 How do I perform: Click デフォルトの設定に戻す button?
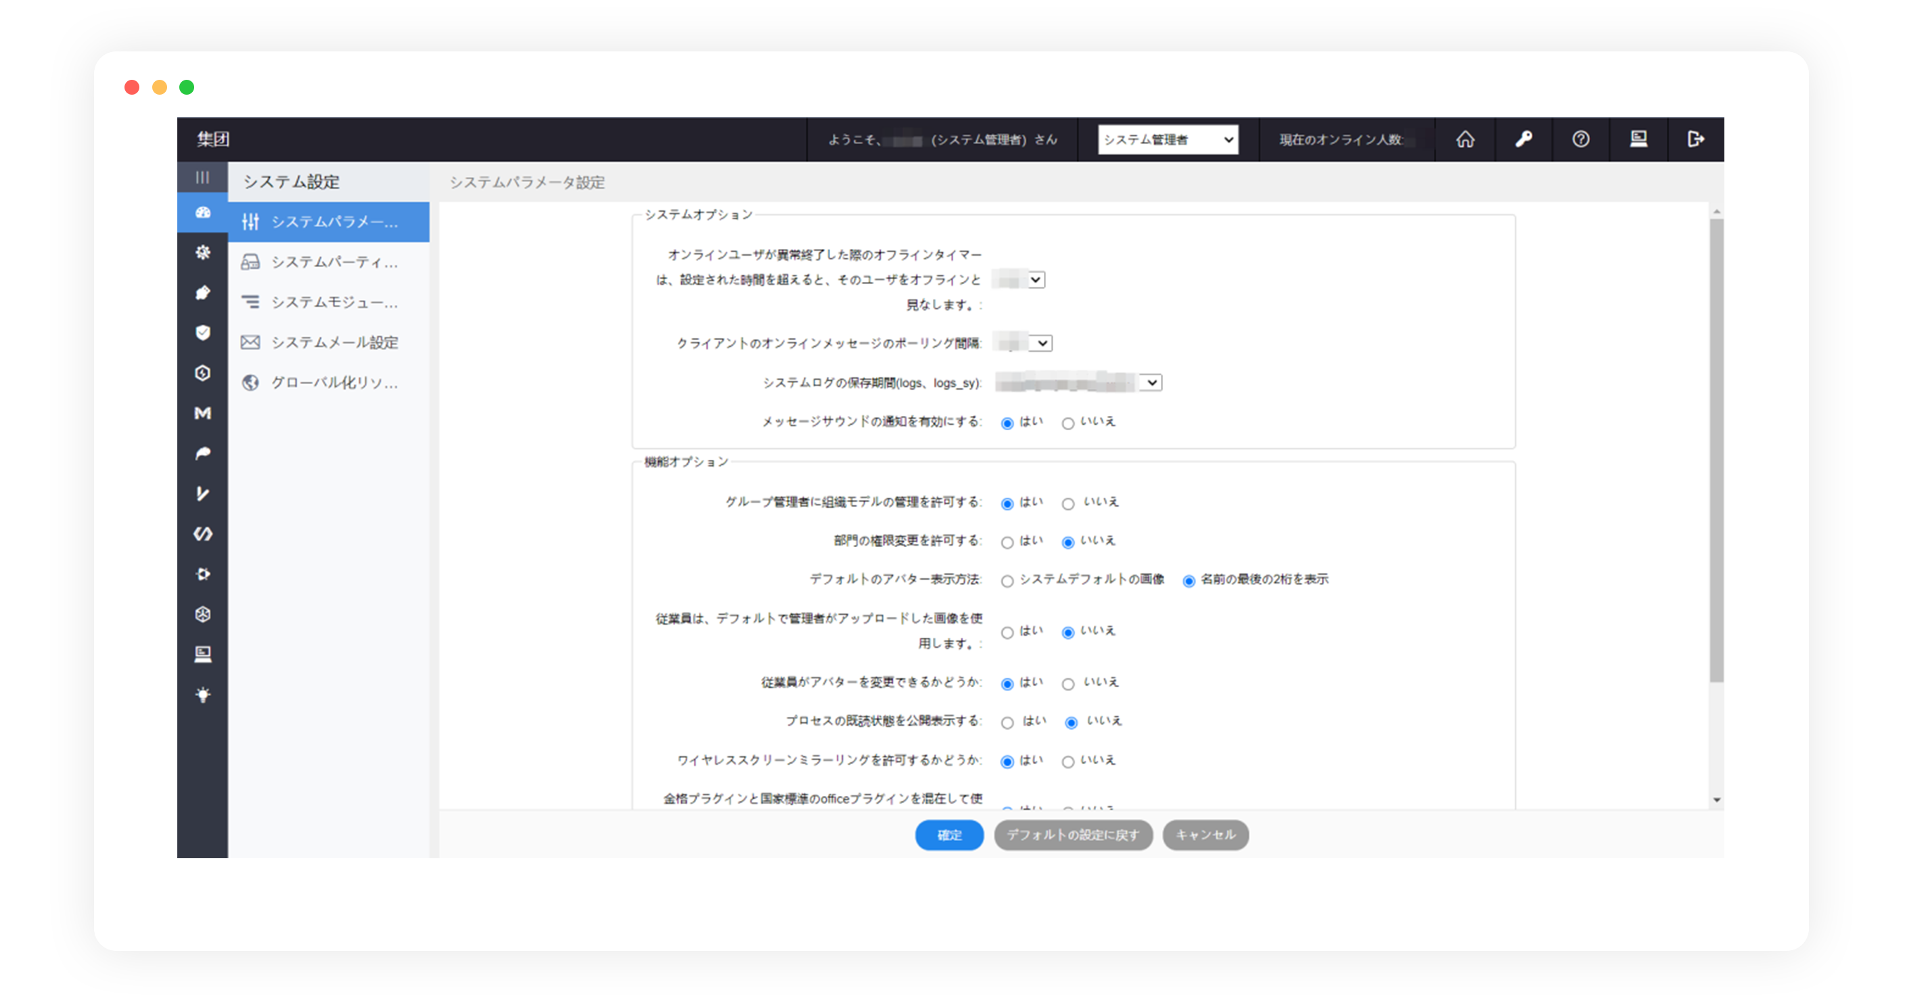tap(1072, 835)
